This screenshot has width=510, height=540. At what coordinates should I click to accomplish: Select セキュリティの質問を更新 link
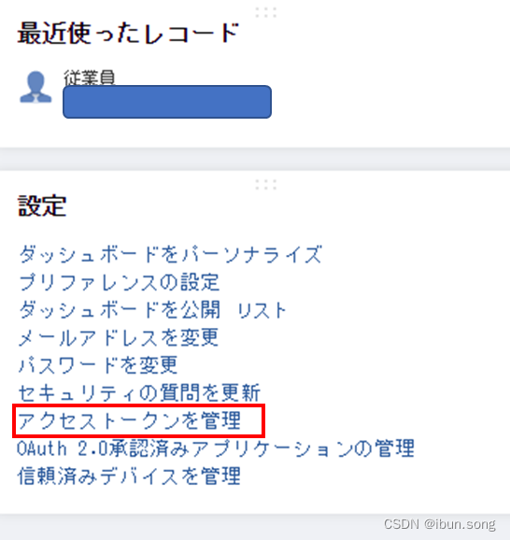[x=139, y=392]
